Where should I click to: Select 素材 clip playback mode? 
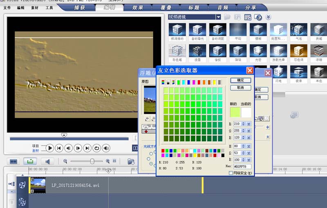coord(36,151)
